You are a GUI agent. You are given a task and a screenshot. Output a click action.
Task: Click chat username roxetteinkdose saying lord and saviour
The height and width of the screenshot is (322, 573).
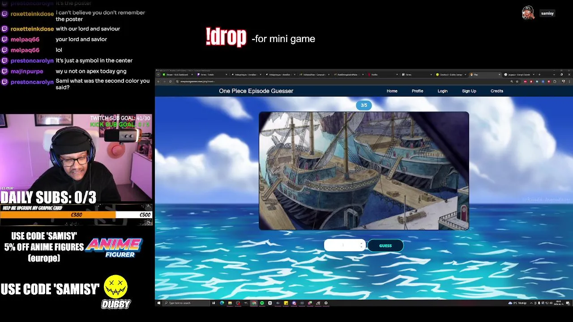pos(32,29)
